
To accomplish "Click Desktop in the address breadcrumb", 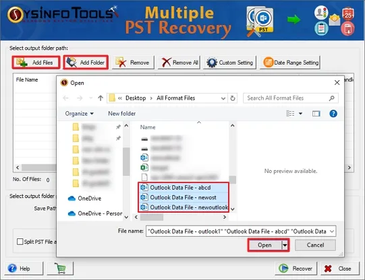I will (136, 98).
